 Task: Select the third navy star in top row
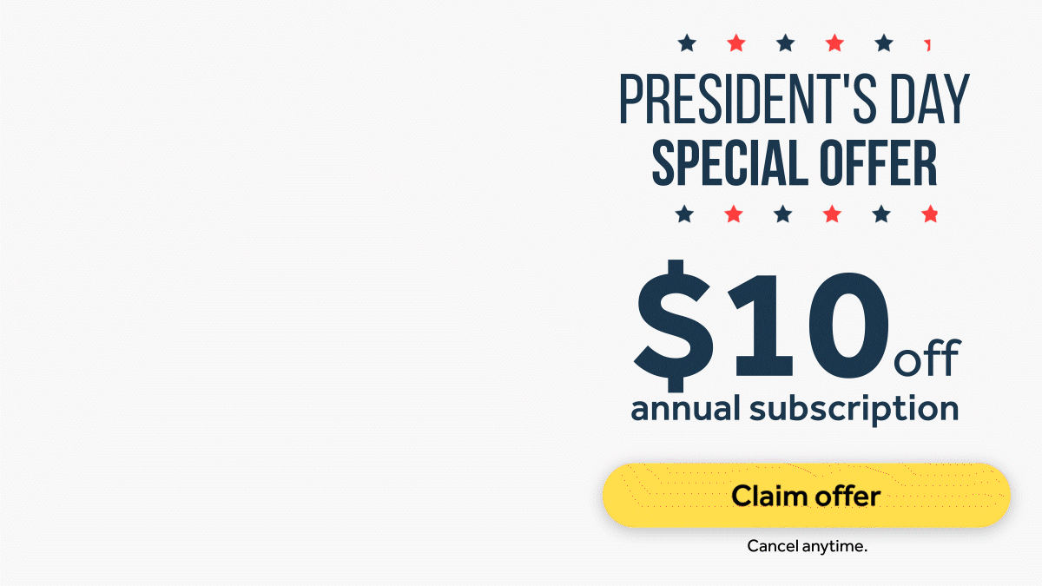tap(883, 43)
